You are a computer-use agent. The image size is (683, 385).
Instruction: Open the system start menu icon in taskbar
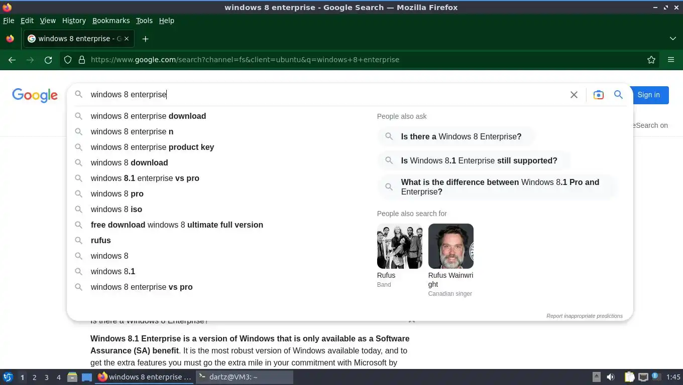click(x=8, y=377)
